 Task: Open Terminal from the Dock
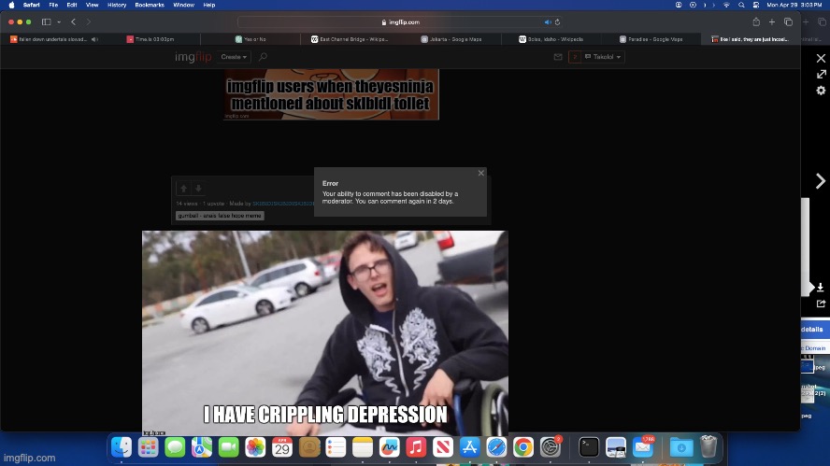point(589,447)
